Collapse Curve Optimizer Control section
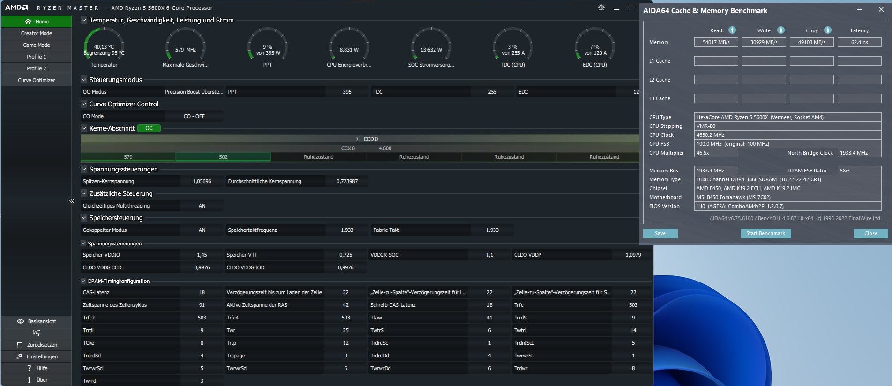This screenshot has width=892, height=386. tap(84, 104)
